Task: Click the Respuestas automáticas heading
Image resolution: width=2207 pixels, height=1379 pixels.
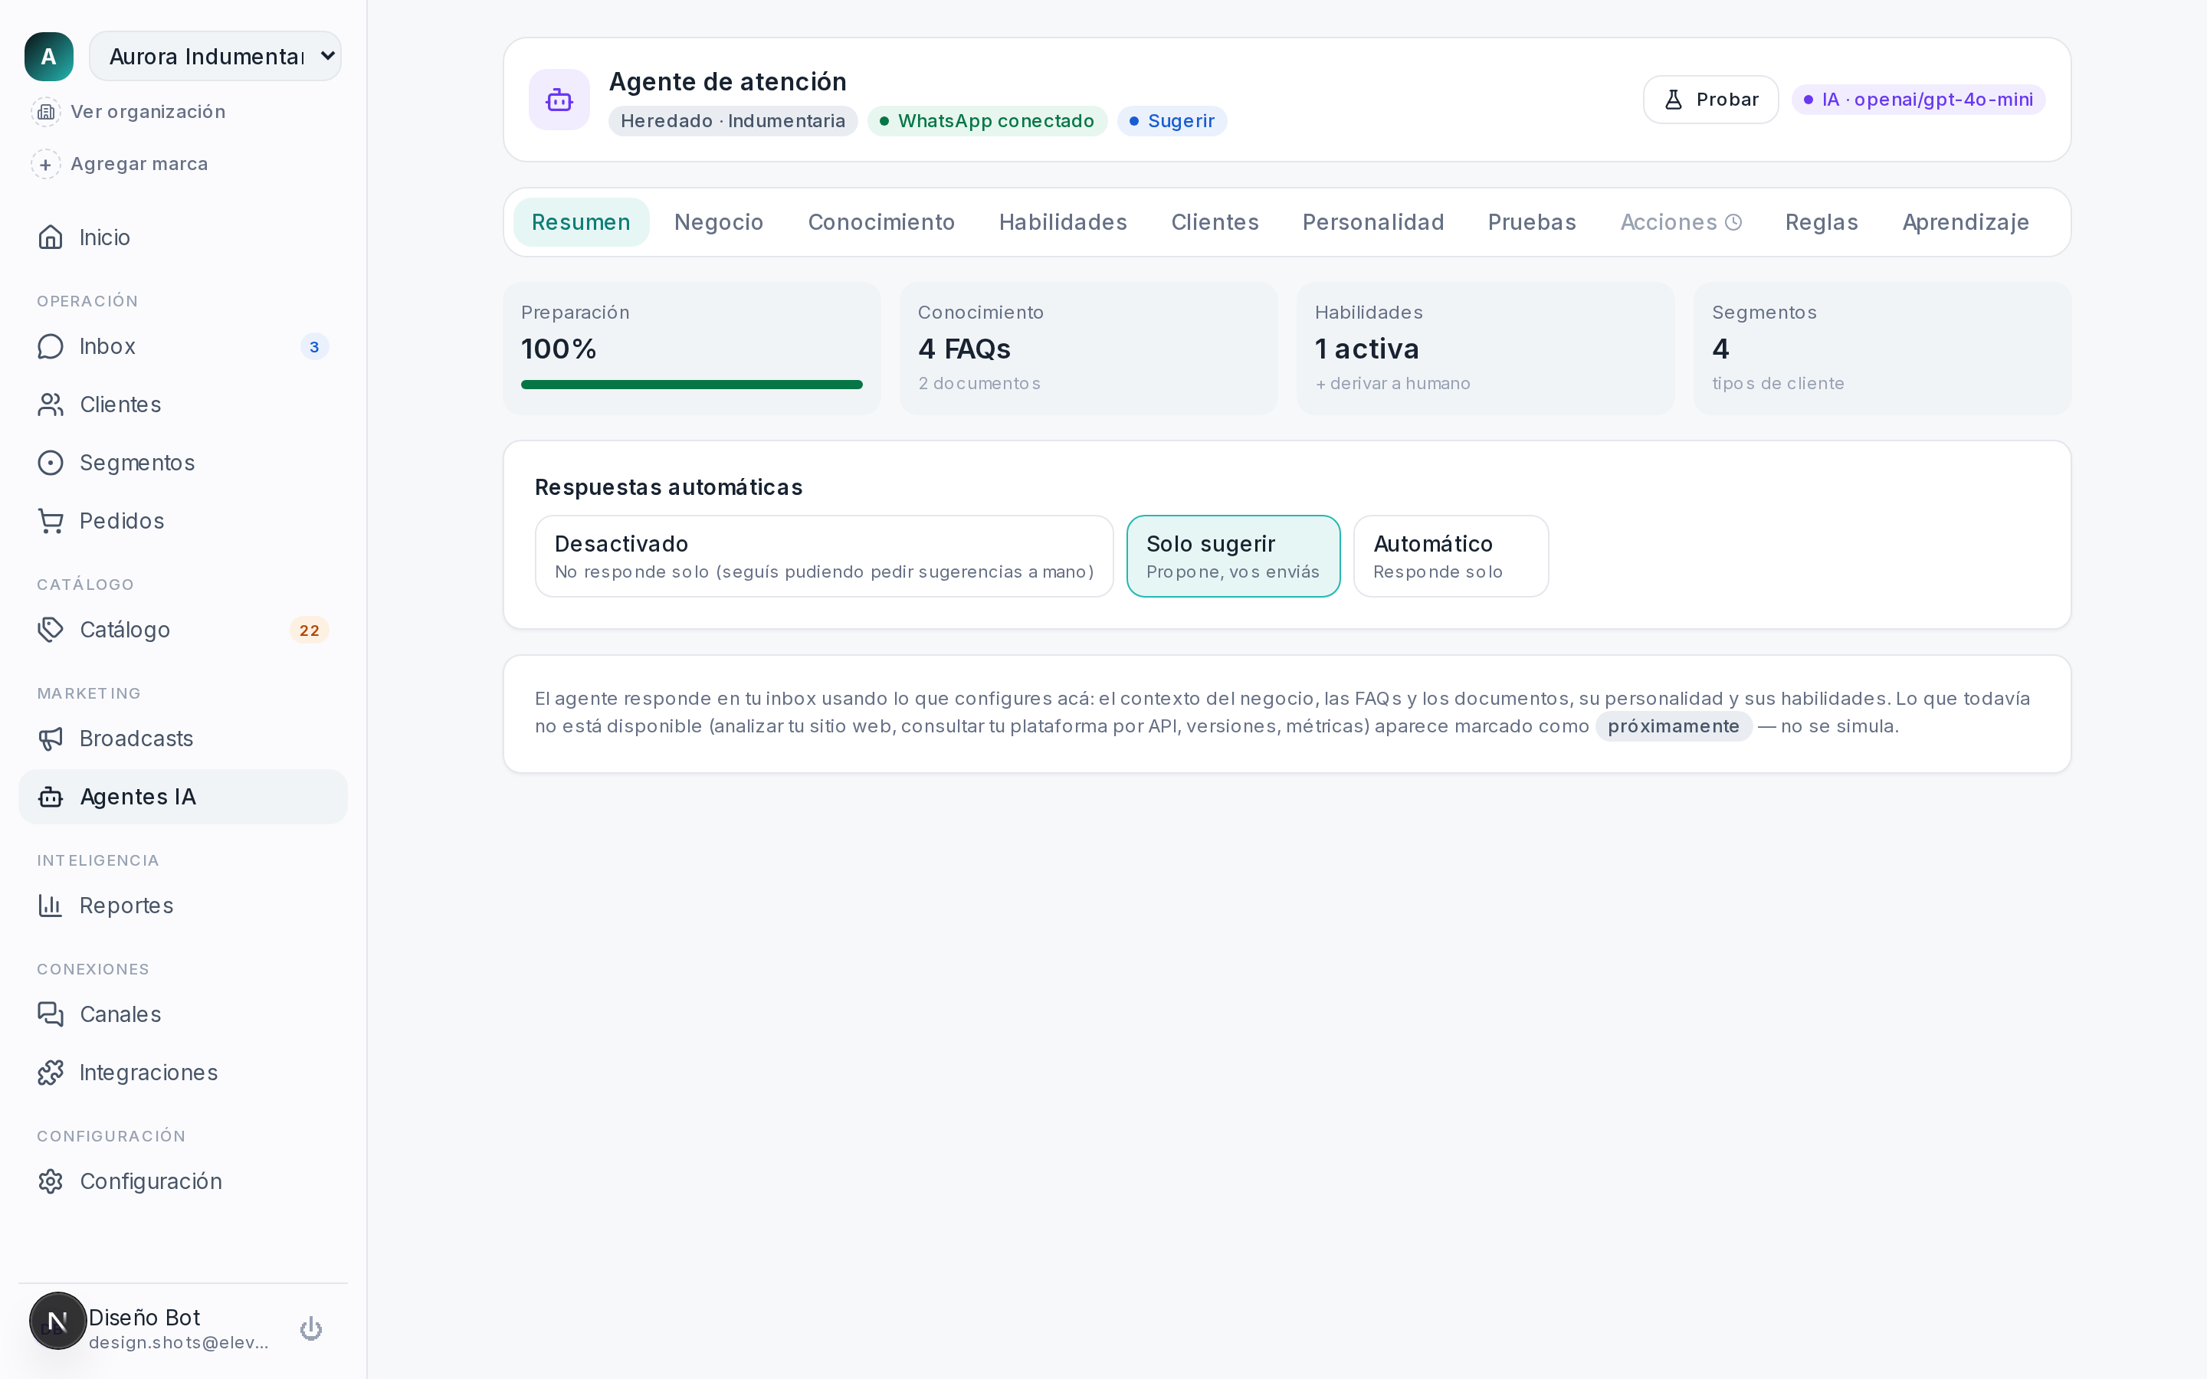Action: (x=668, y=488)
